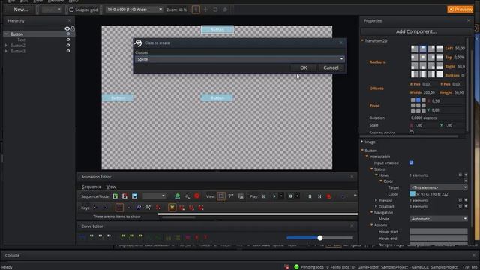Select the top-center anchor preset
Screen dimensions: 480x270
pyautogui.click(x=423, y=49)
